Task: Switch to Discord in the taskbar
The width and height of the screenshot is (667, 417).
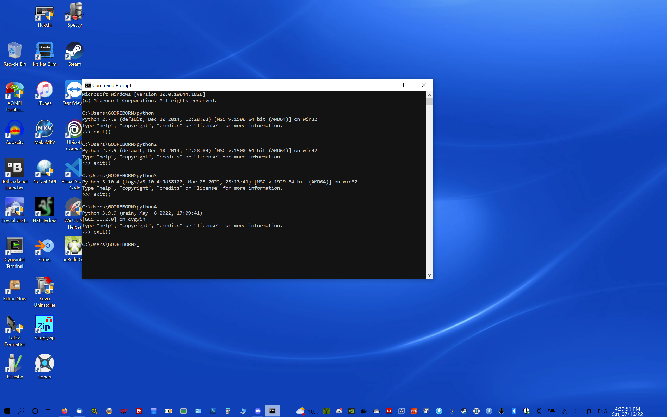Action: (x=257, y=411)
